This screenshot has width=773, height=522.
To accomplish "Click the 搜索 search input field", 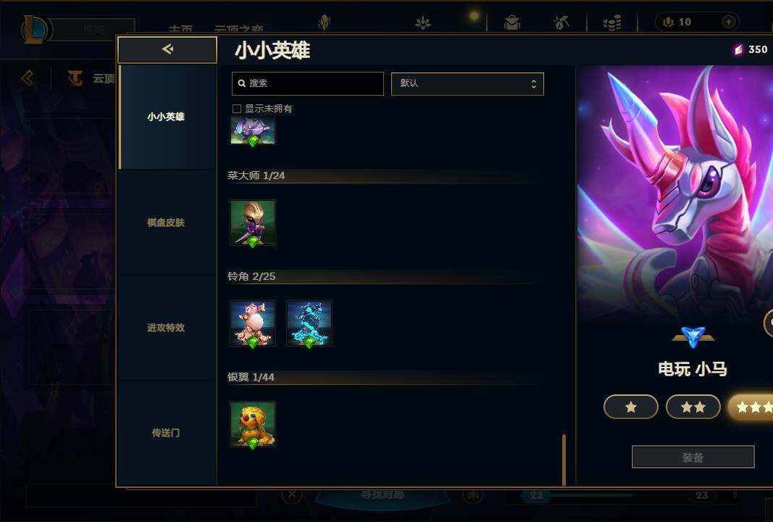I will point(308,83).
